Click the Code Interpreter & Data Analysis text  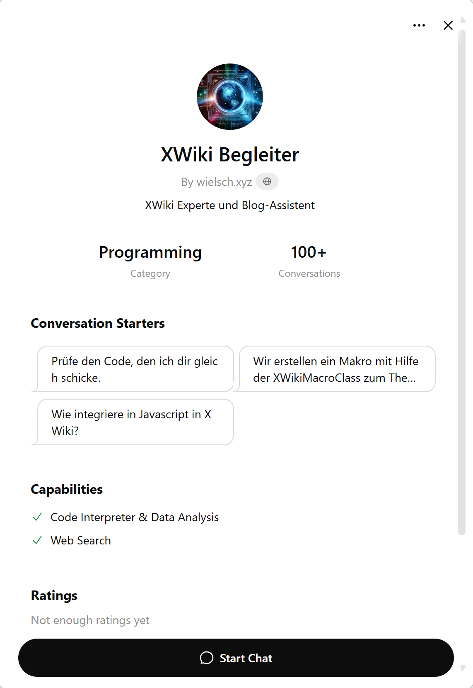click(135, 517)
